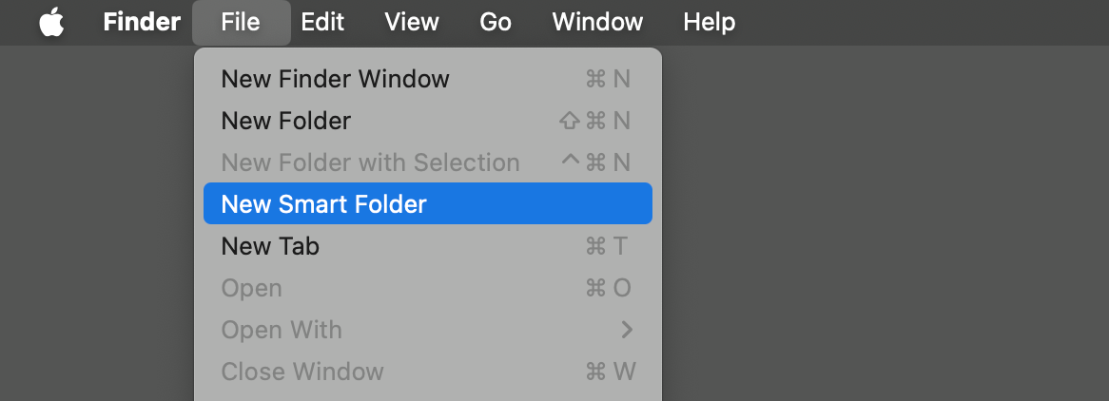Click the Finder application menu
Screen dimensions: 1109x401
[142, 22]
